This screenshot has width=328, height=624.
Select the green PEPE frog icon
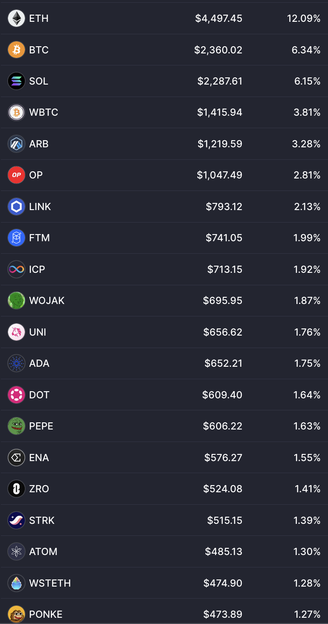point(16,426)
